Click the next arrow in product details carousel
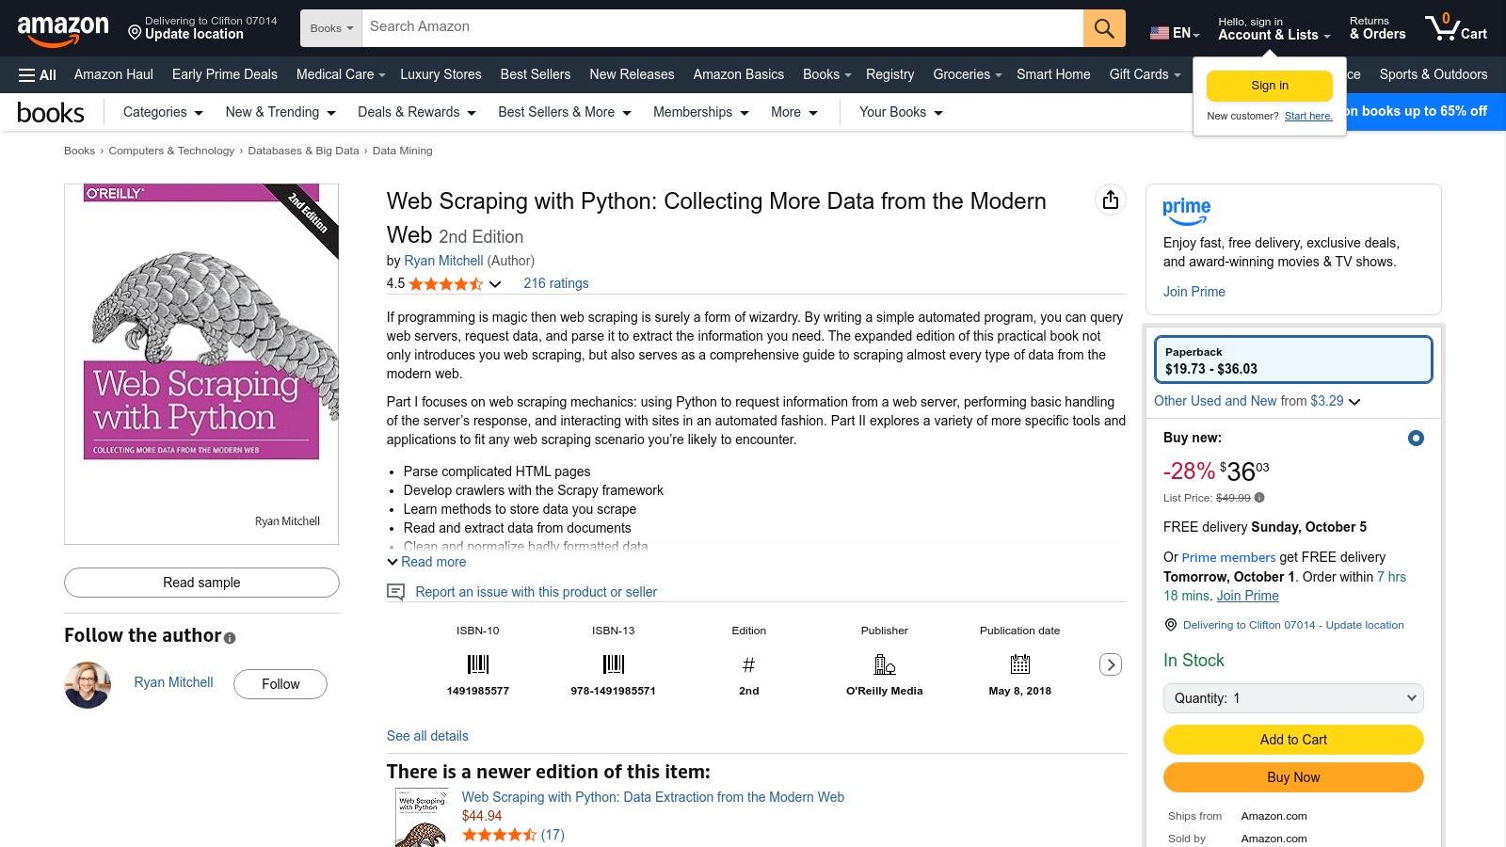 click(x=1111, y=664)
